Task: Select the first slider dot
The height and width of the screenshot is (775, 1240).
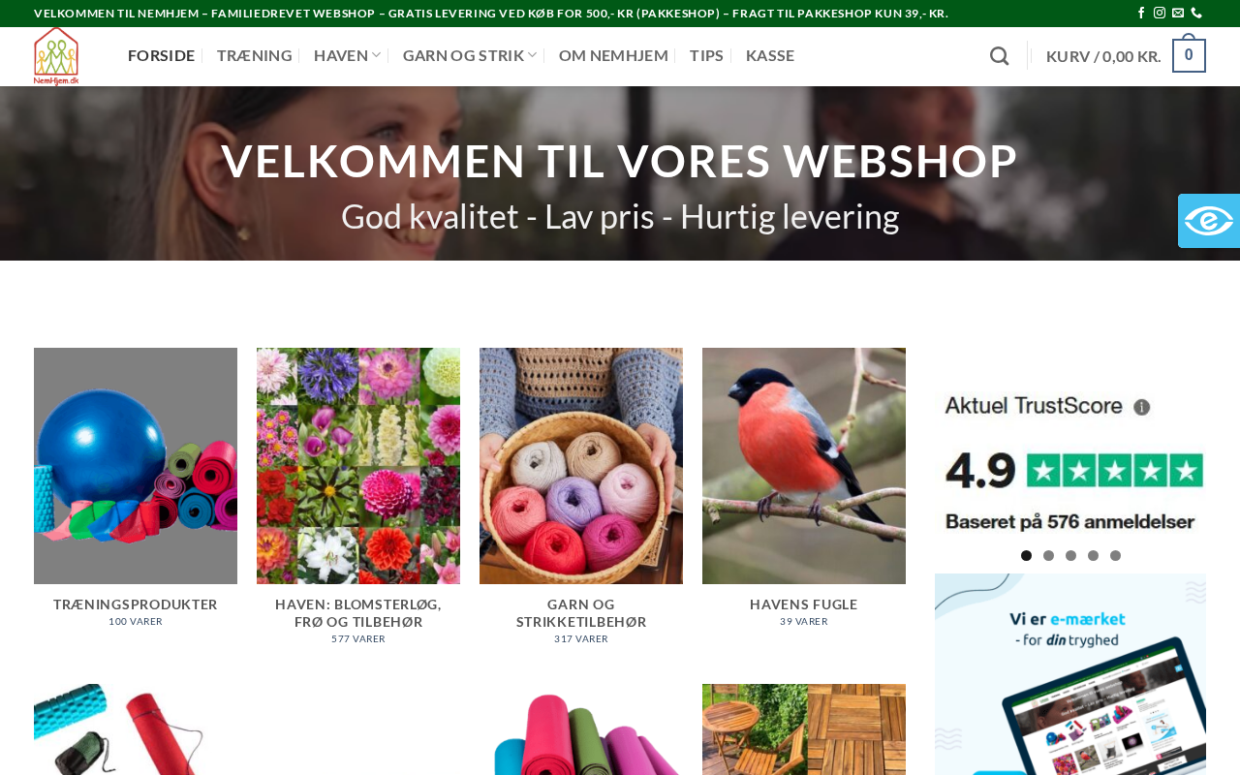Action: pos(1027,556)
